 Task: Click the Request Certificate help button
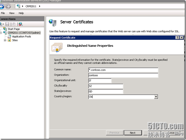click(177, 38)
